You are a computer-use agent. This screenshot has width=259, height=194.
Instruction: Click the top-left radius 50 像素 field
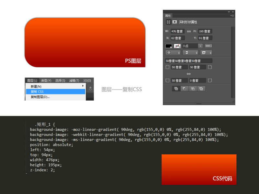tap(179, 67)
